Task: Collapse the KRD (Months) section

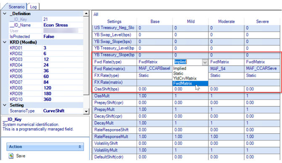Action: click(x=5, y=42)
